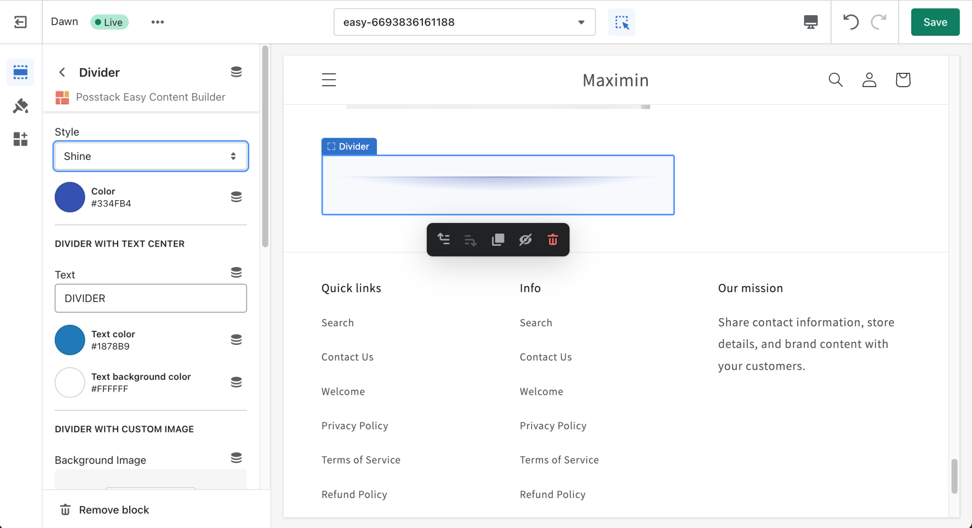972x528 pixels.
Task: Move the Divider block up
Action: click(443, 240)
